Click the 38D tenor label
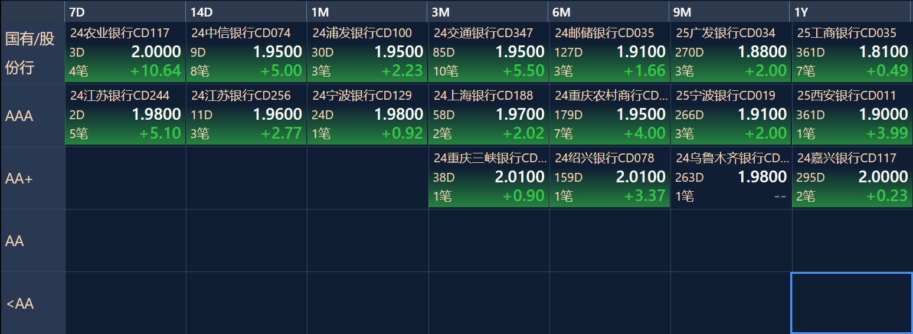Screen dimensions: 913x334 click(444, 178)
